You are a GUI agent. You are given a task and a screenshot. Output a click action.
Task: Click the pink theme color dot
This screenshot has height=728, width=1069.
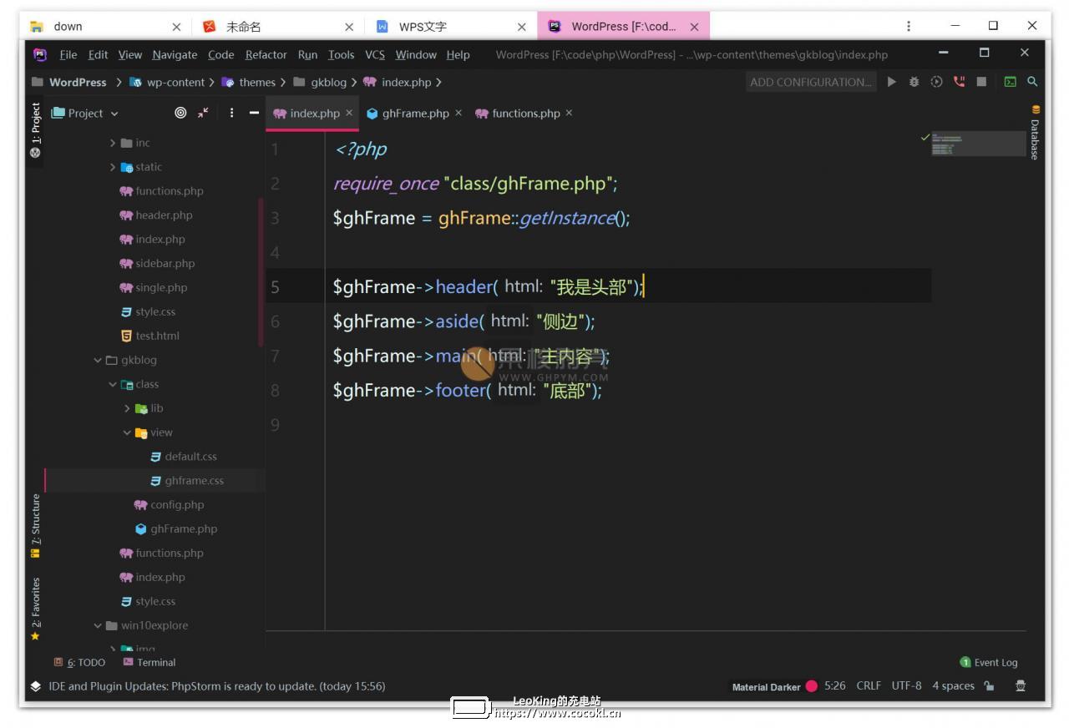point(812,686)
